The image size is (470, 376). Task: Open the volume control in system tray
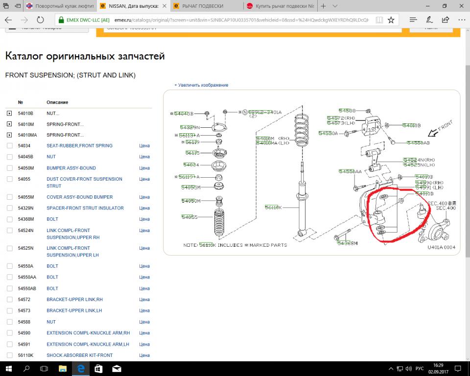click(x=408, y=369)
